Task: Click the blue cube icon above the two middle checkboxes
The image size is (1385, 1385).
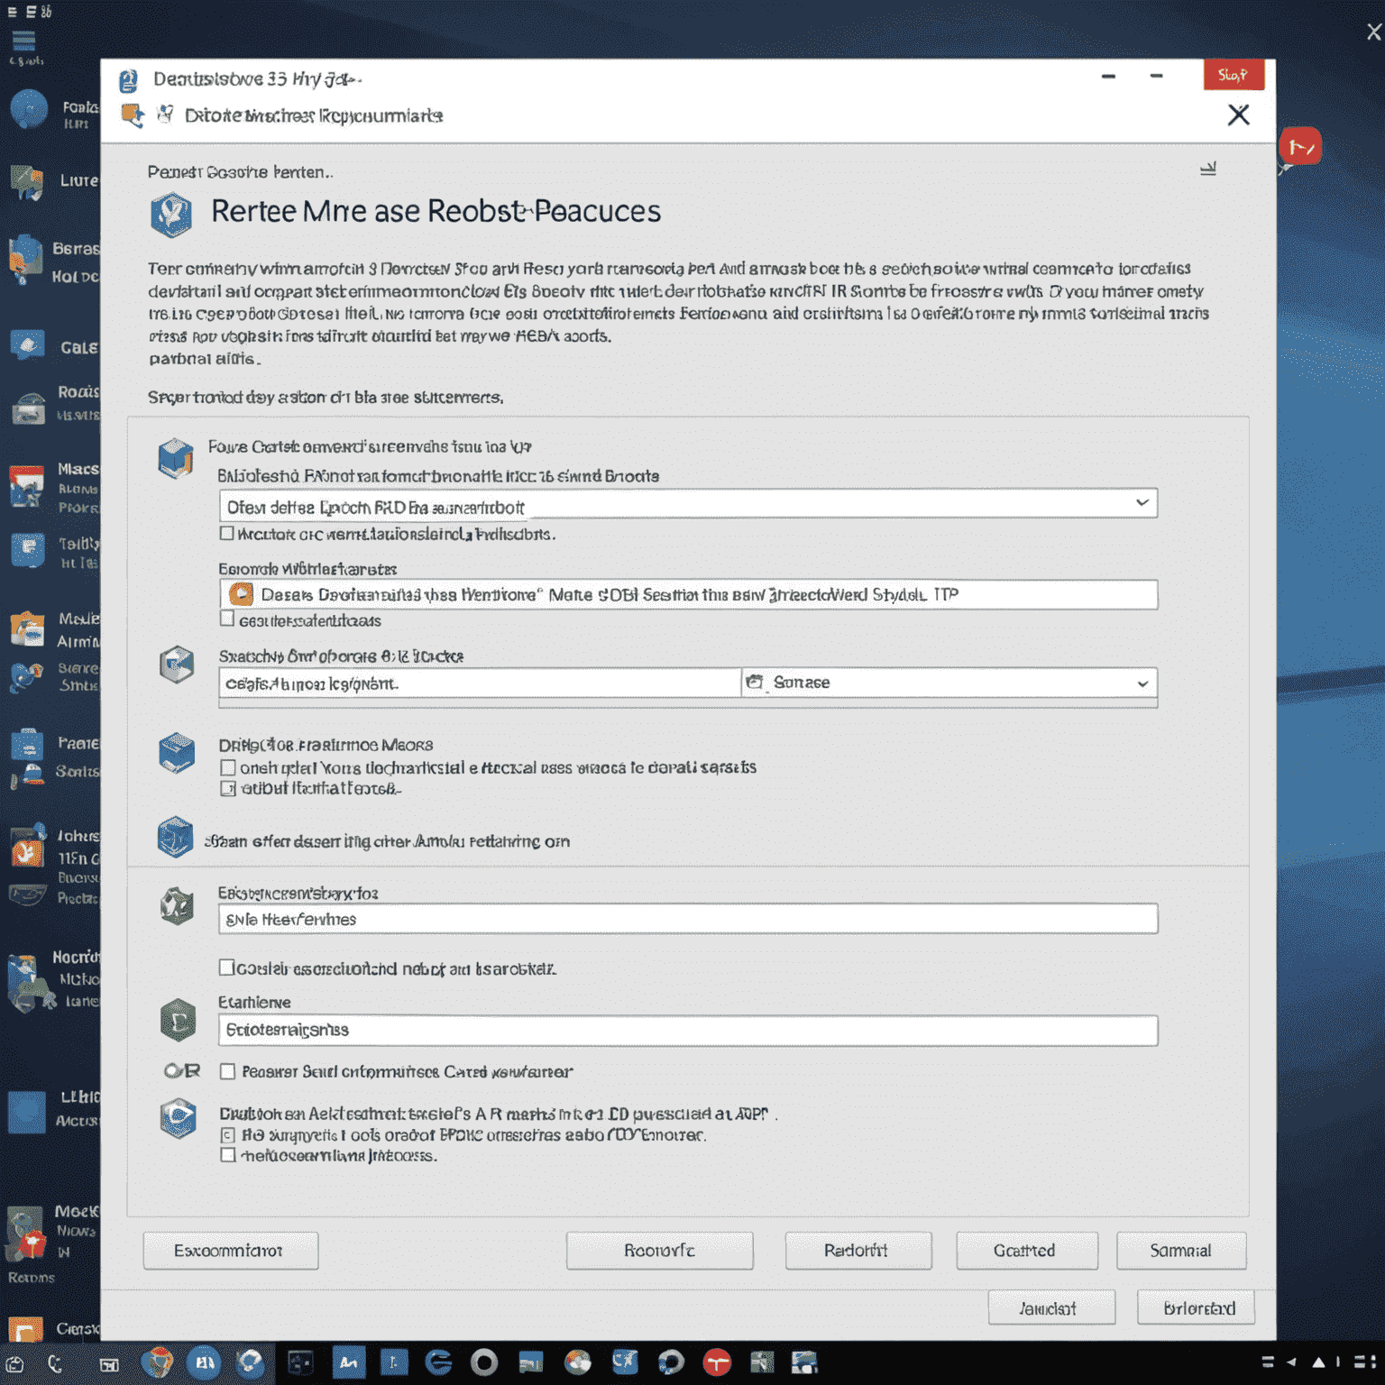Action: [x=177, y=753]
